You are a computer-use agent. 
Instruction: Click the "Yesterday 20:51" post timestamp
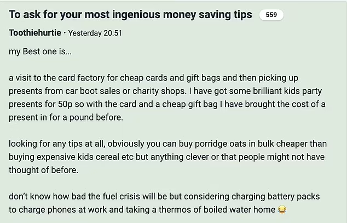95,33
